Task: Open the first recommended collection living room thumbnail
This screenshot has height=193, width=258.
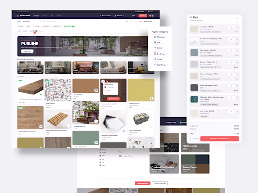Action: tap(30, 67)
